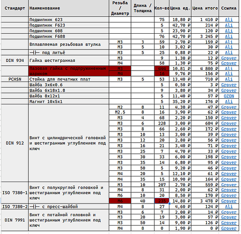Select the PCHSN standard cell
Screen dimensions: 241x234
click(15, 79)
